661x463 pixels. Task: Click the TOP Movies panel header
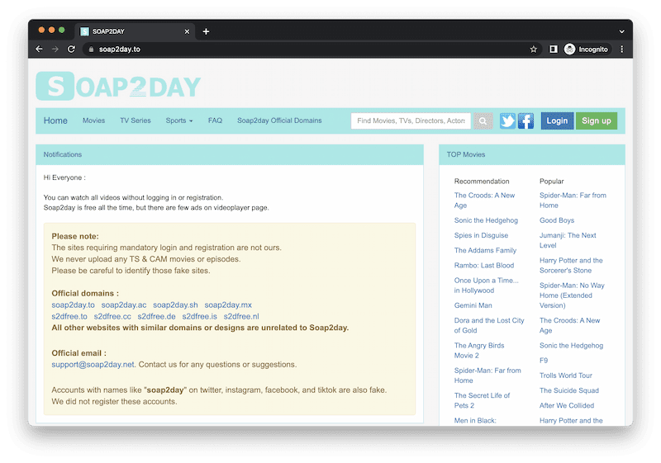click(x=532, y=154)
